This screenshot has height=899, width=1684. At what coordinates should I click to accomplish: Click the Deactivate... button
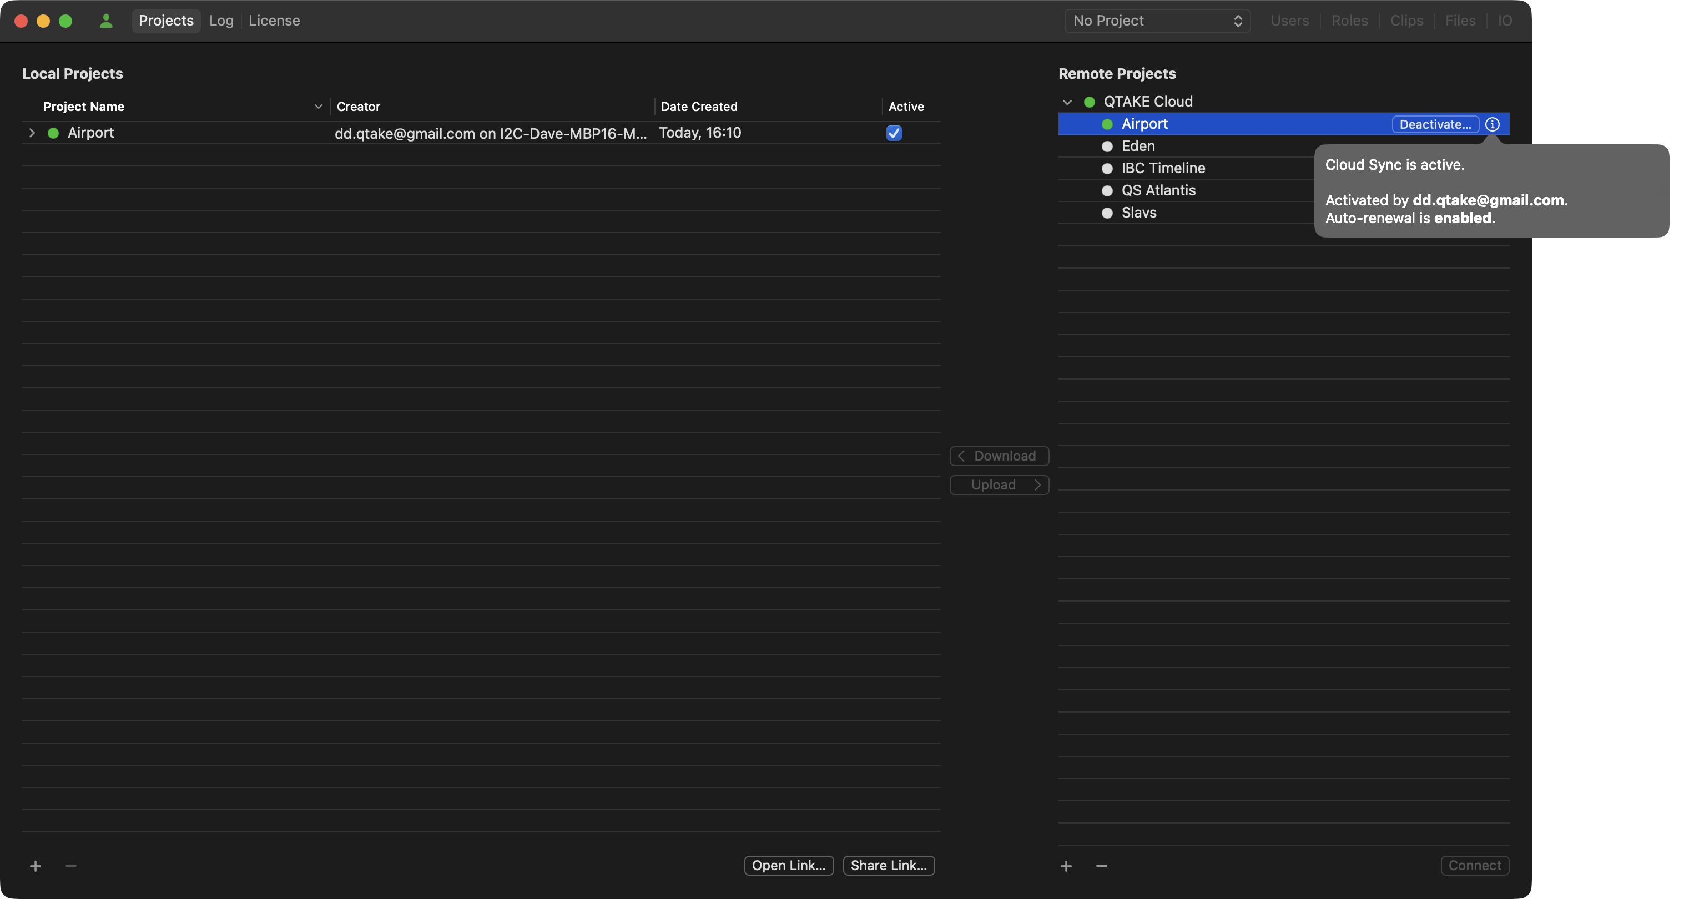1435,124
